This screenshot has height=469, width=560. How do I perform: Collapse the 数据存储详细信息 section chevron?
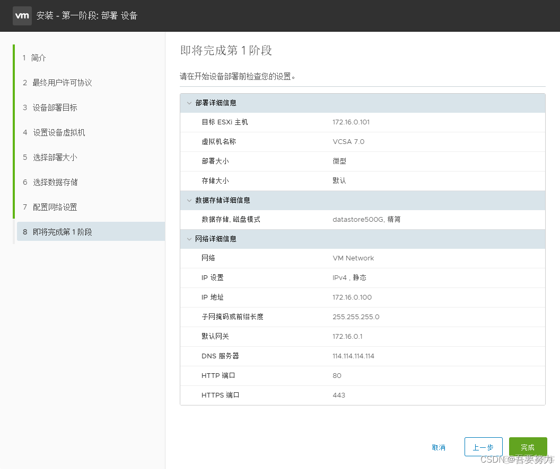pos(189,200)
